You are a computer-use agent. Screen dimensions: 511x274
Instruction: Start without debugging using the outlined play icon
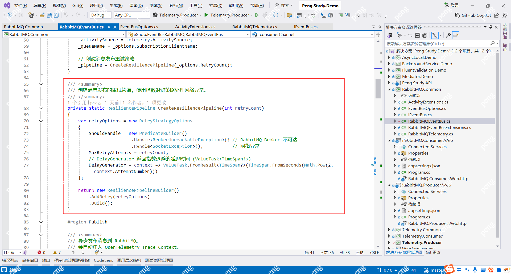point(257,15)
